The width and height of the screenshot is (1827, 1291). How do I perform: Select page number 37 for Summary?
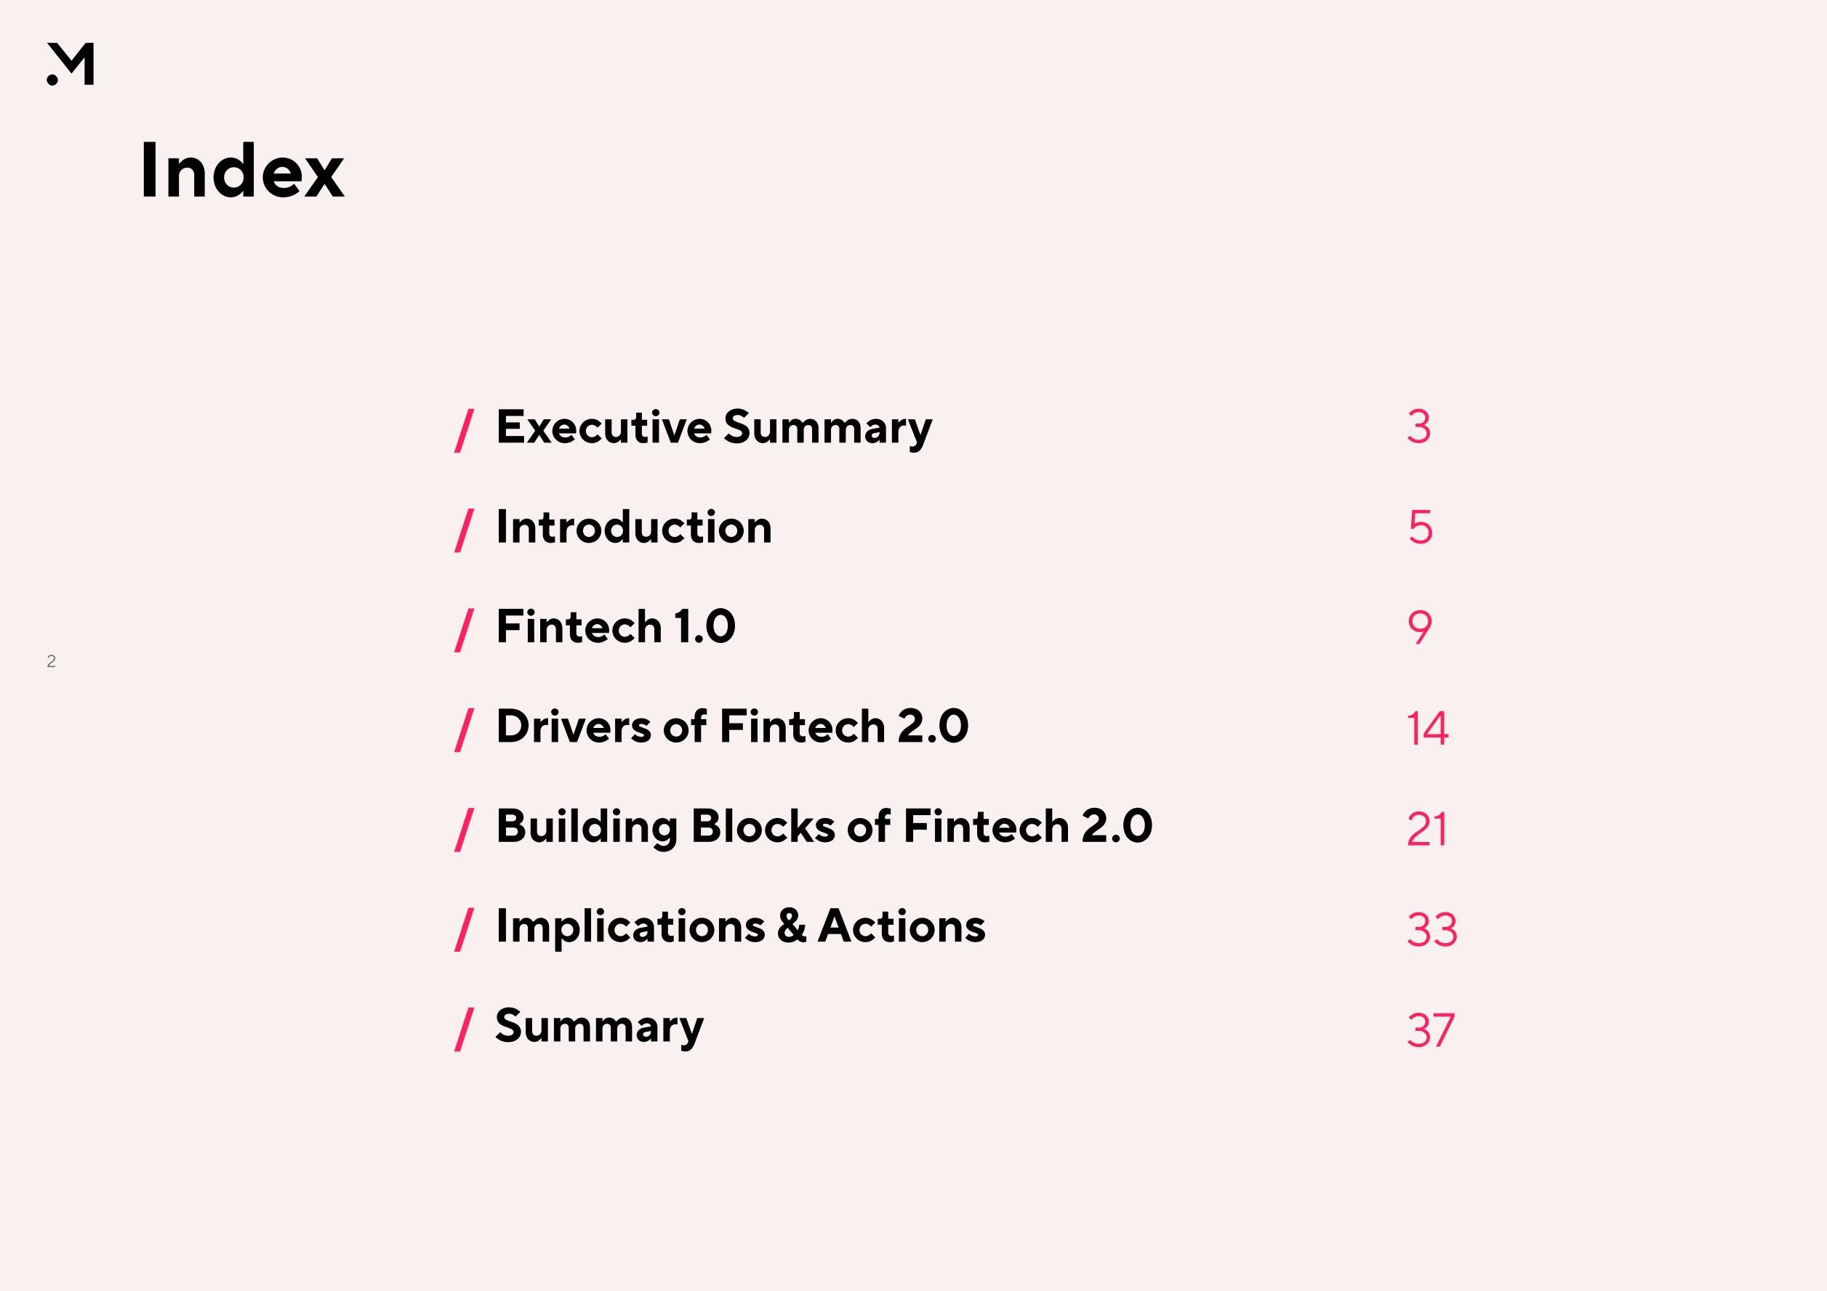[x=1431, y=1030]
